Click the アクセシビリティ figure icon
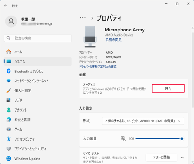This screenshot has height=164, width=194. (x=9, y=139)
